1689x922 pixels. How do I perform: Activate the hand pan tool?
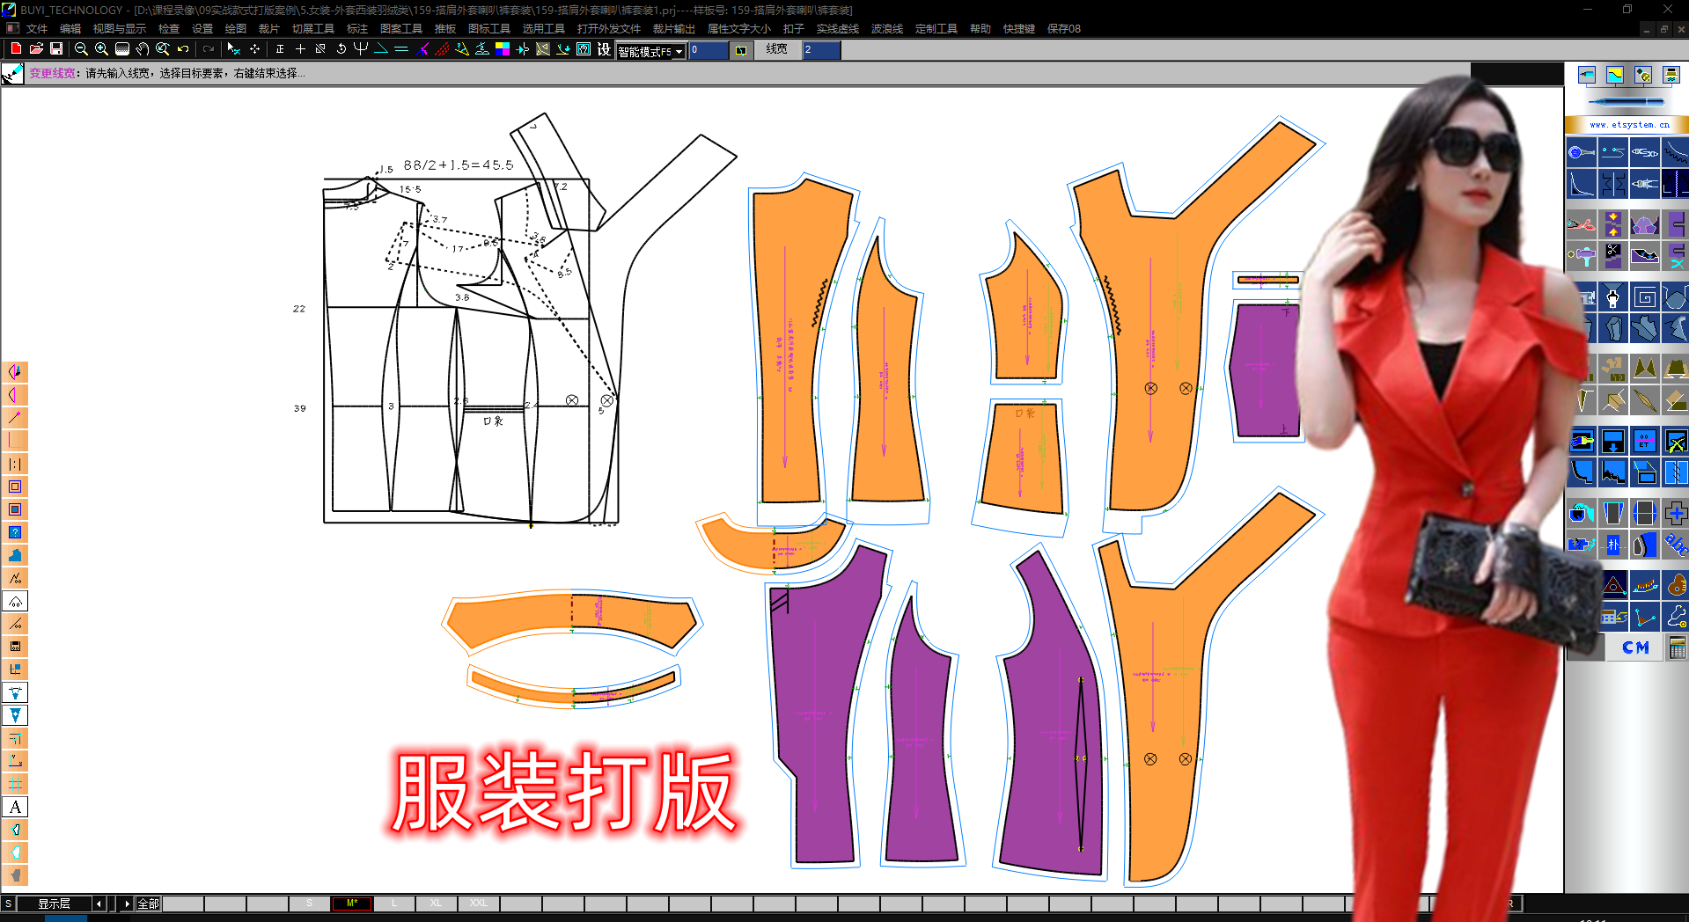coord(143,49)
